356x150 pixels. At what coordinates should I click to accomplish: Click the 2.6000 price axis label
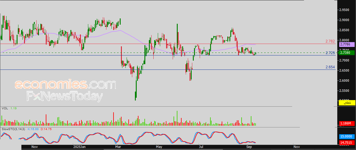[344, 80]
